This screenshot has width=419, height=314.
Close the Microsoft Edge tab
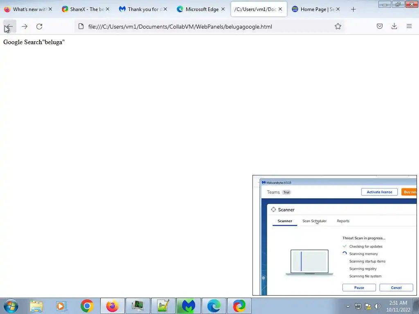[x=223, y=9]
